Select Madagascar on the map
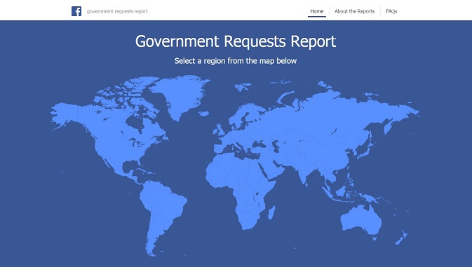This screenshot has height=267, width=472. (271, 212)
